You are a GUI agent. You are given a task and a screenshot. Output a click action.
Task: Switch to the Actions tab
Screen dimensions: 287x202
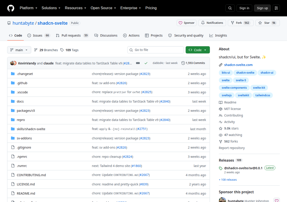[x=131, y=36]
